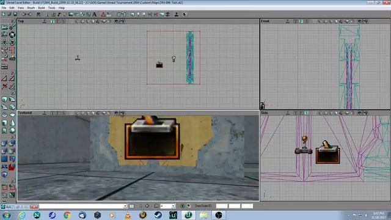Open the View menu
Screen dimensions: 391x220
coord(21,8)
